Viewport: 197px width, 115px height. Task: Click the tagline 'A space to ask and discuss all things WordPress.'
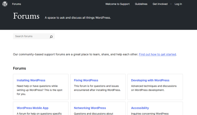coord(78,18)
